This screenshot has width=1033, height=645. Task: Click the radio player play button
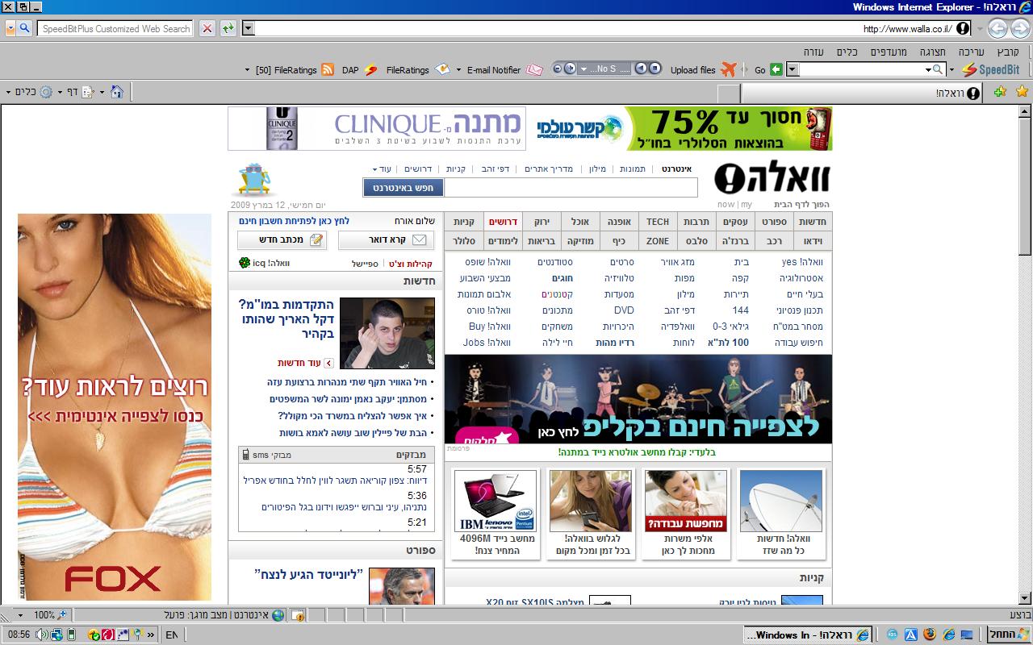pos(641,69)
